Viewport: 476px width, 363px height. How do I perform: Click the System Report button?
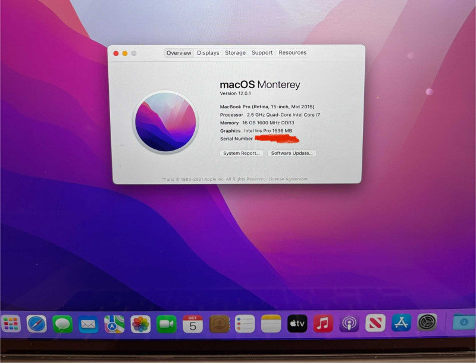pos(242,154)
